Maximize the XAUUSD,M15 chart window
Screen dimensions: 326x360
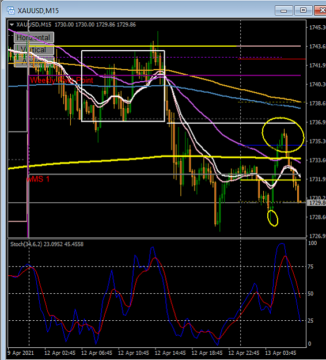(x=303, y=10)
